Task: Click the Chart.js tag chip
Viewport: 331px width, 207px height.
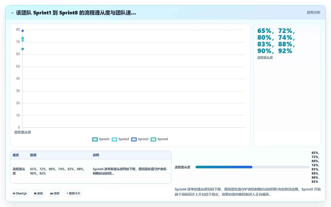Action: 20,193
